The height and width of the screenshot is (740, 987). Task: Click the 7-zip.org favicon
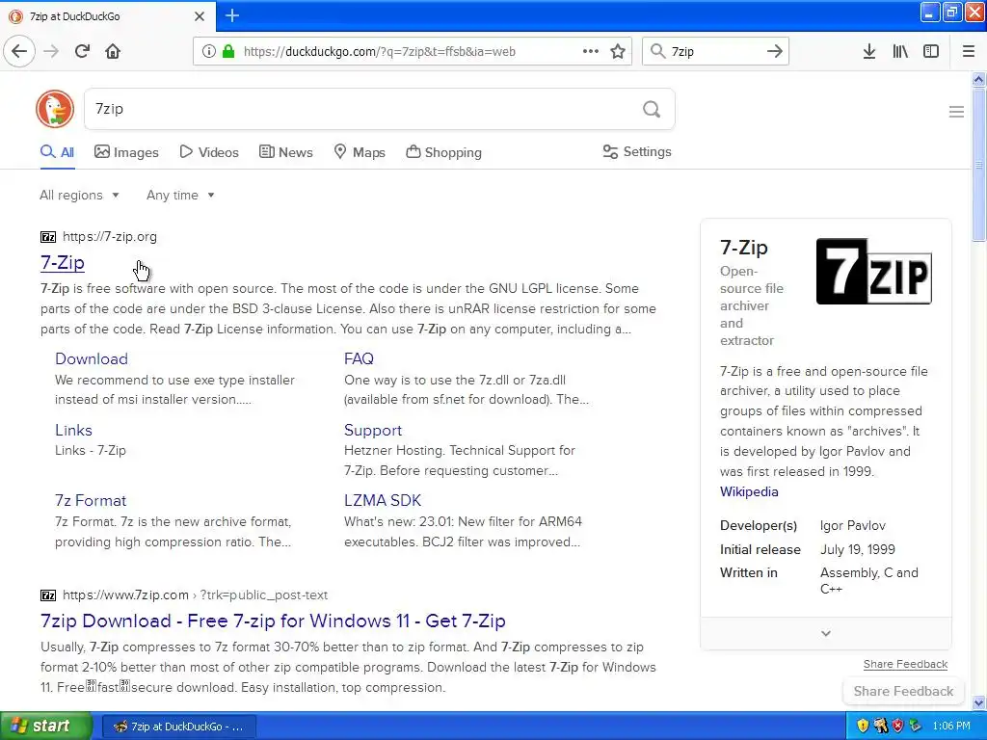coord(48,237)
